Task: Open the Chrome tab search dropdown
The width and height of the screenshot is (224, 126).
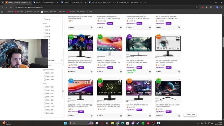Action: (2, 2)
